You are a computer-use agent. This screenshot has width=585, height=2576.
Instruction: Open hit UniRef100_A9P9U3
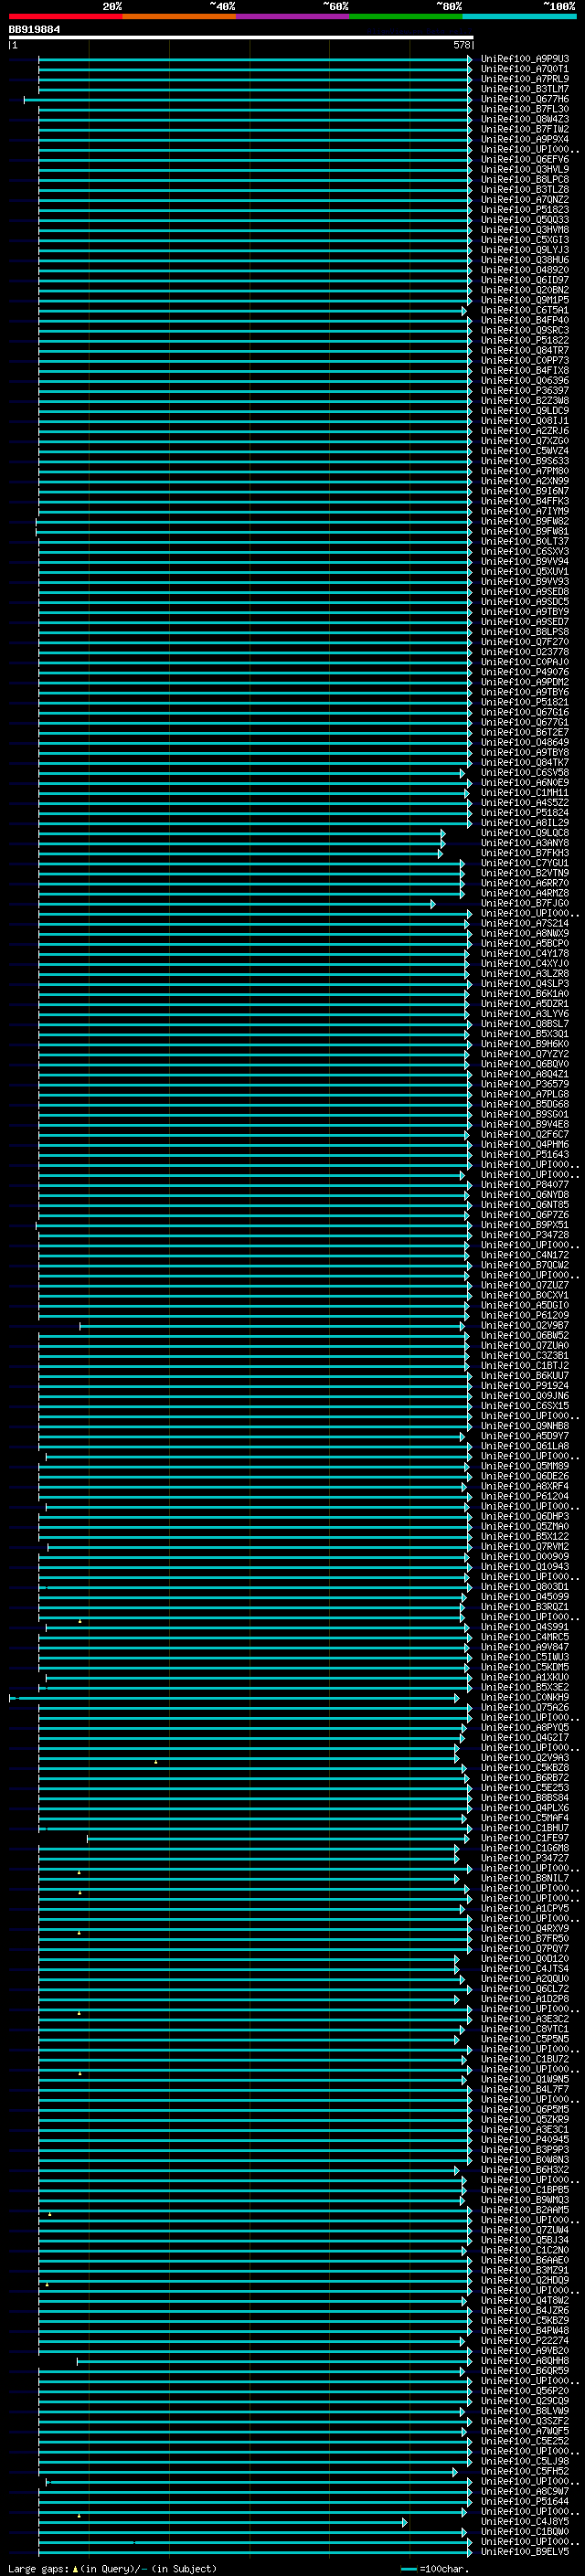coord(525,59)
